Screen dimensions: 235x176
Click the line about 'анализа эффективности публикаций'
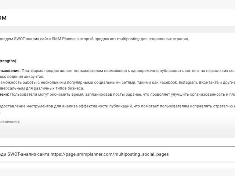click(117, 106)
